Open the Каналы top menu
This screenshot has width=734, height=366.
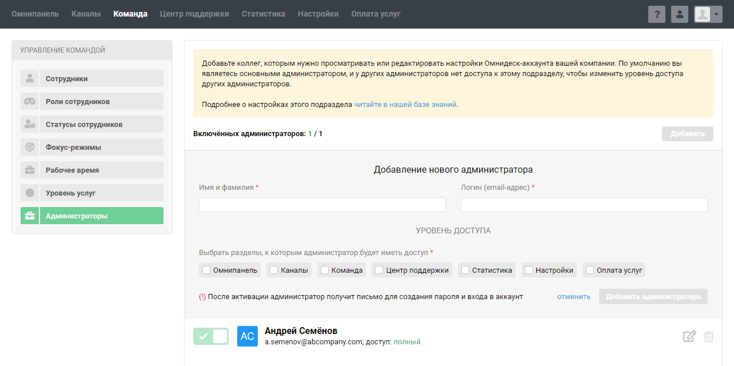coord(86,14)
